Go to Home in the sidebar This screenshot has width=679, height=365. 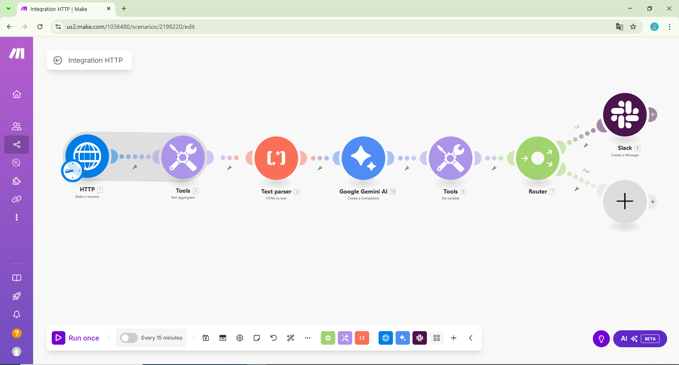pos(17,94)
